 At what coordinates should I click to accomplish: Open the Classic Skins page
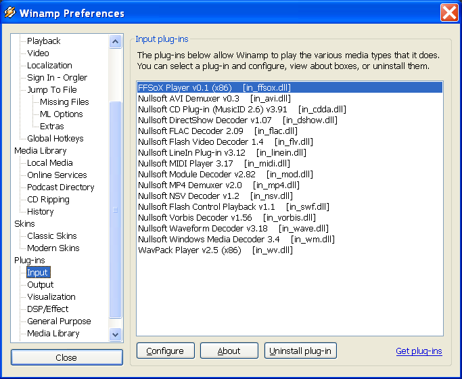tap(51, 236)
